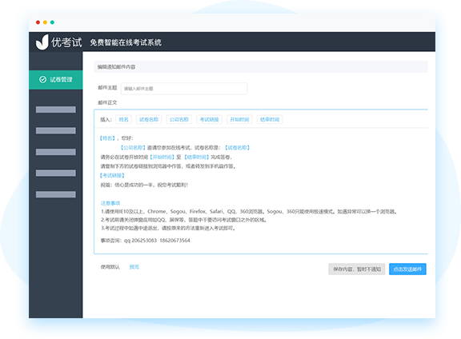Select the last placeholder sidebar item
This screenshot has width=461, height=339.
(x=56, y=194)
